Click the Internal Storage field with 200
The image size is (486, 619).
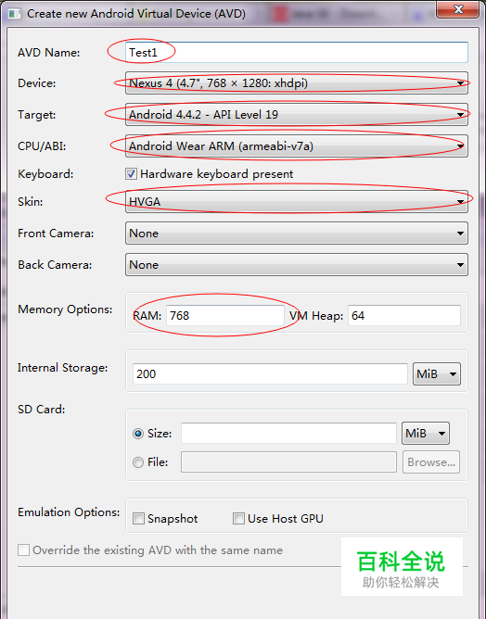(270, 373)
